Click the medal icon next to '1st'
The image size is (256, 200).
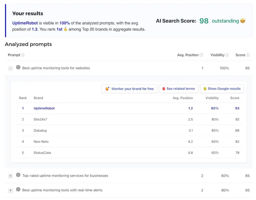[x=65, y=29]
